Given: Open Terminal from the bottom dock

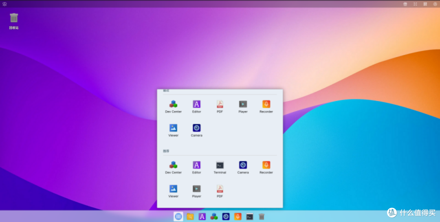Looking at the screenshot, I should 250,216.
